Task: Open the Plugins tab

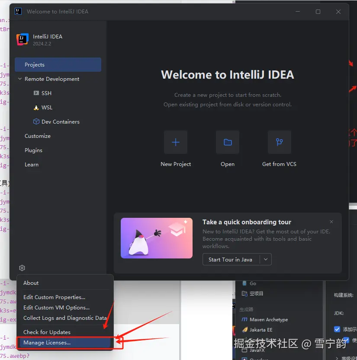Action: [x=34, y=150]
